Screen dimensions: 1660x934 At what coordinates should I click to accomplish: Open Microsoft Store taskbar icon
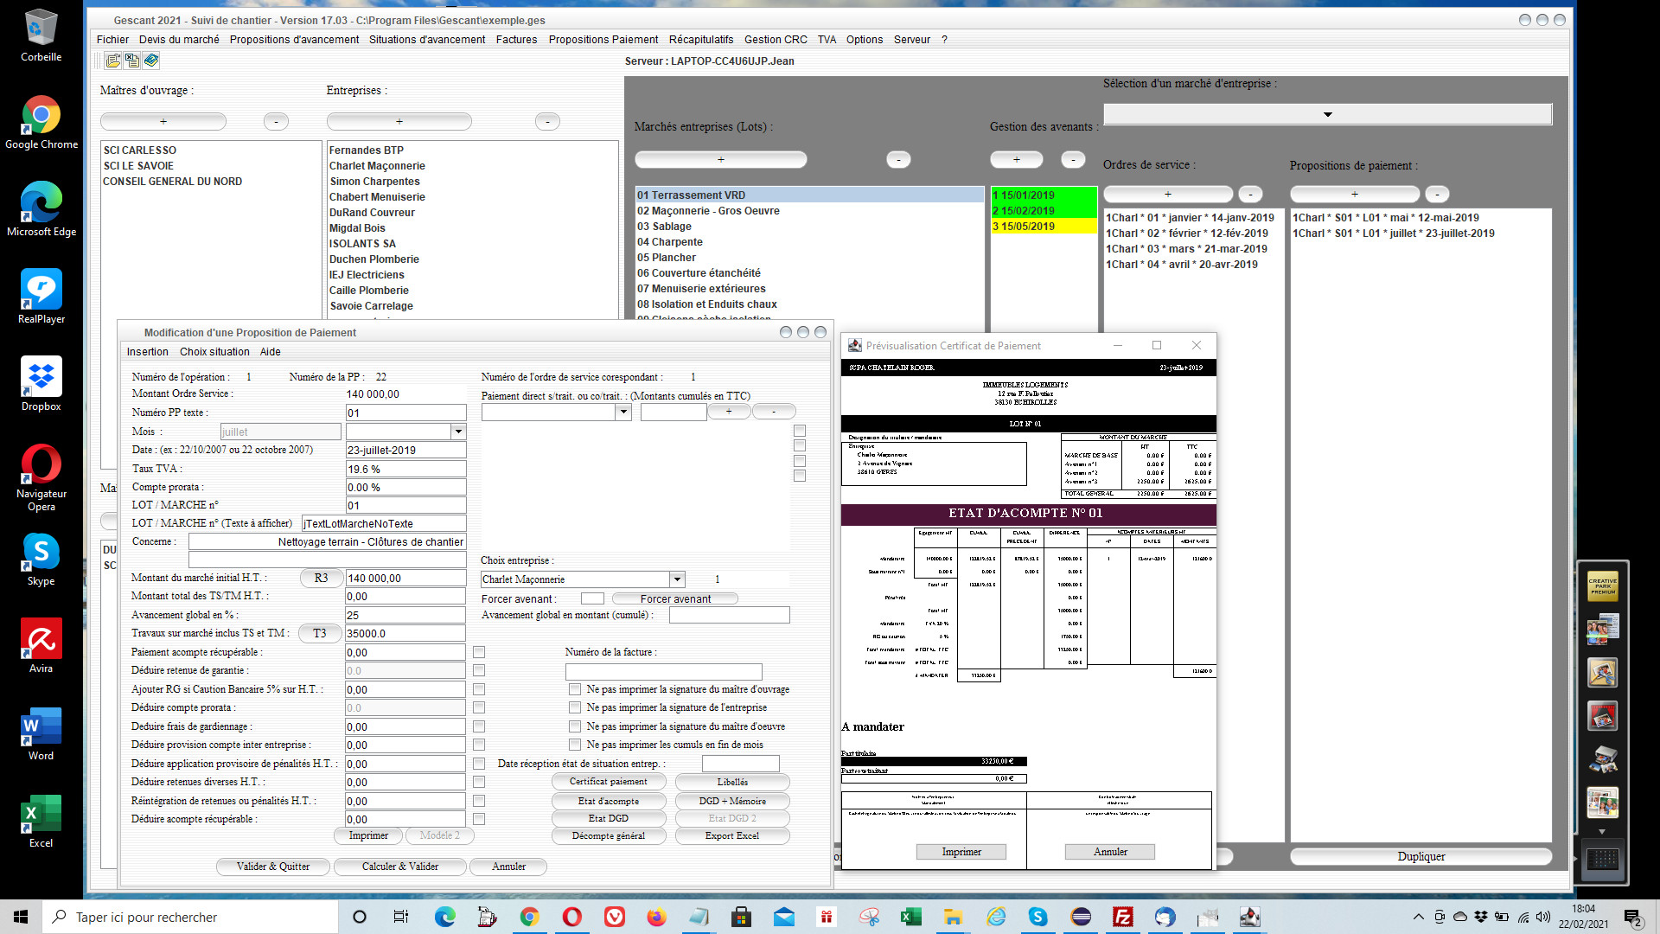pos(741,917)
